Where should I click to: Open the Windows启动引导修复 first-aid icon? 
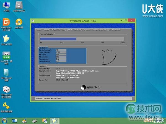point(6,92)
